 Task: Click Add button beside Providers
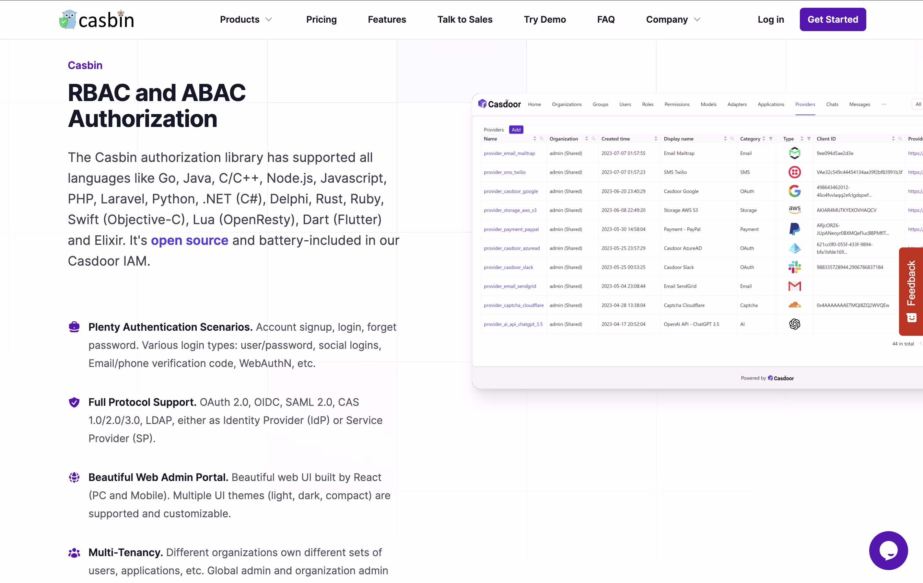[516, 130]
